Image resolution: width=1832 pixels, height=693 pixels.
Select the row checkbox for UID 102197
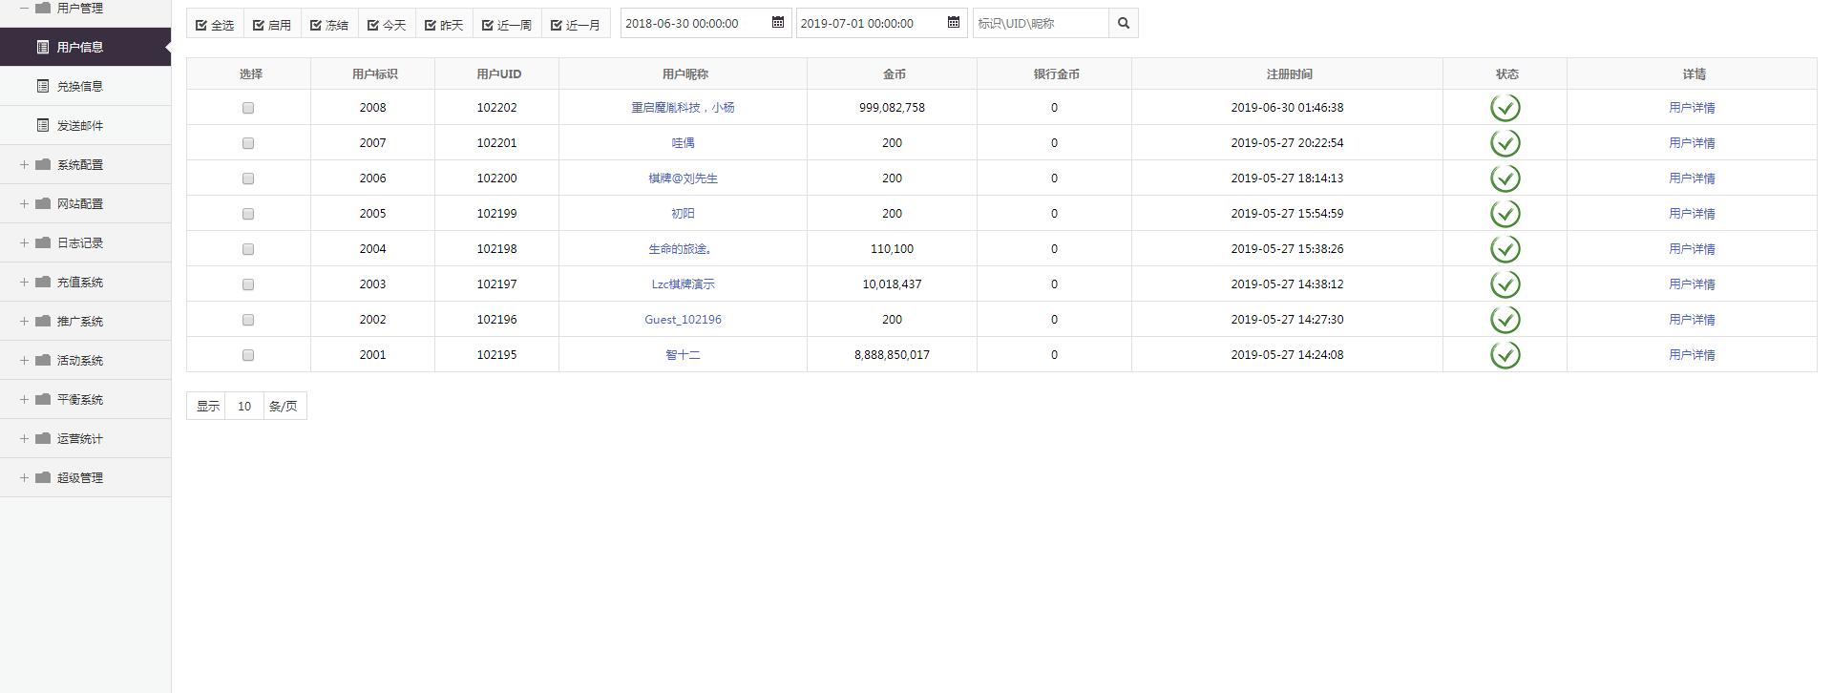pos(248,284)
